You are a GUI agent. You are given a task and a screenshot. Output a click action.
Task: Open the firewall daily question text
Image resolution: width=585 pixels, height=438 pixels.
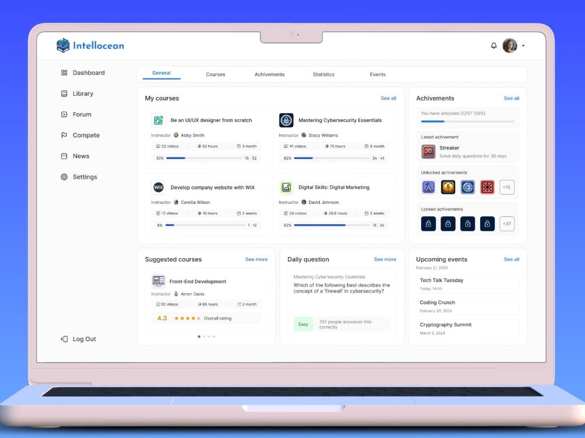click(x=342, y=288)
